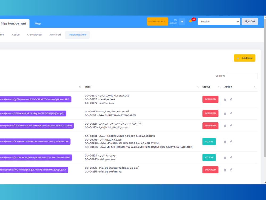Open the notifications bell icon

190,21
